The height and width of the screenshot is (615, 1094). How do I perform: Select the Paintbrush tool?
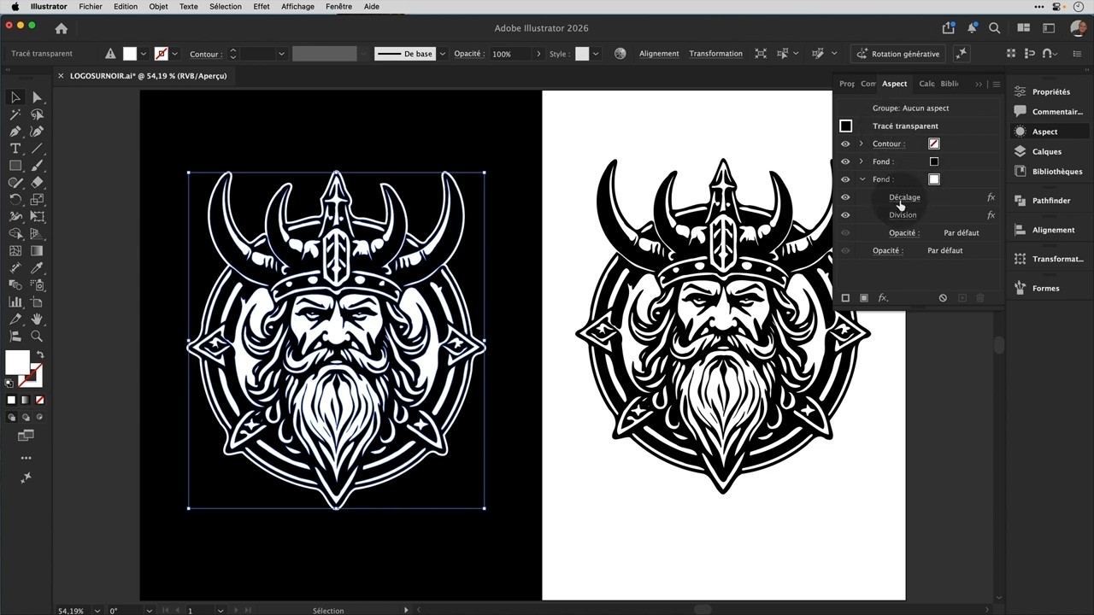[x=37, y=166]
